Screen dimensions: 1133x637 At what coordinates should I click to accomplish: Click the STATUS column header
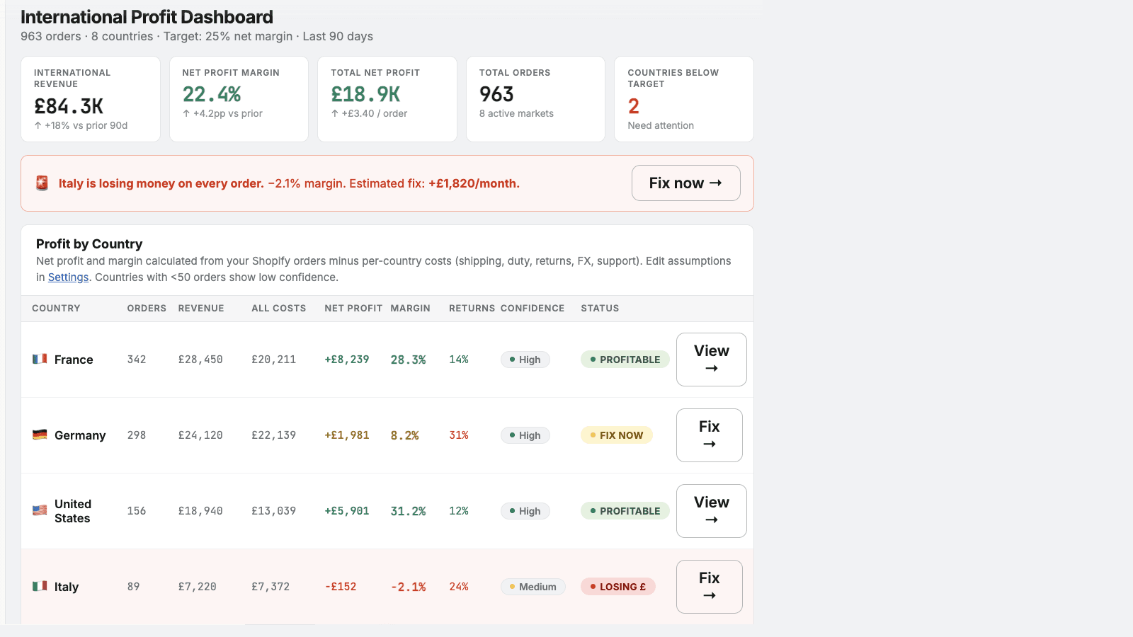[600, 309]
